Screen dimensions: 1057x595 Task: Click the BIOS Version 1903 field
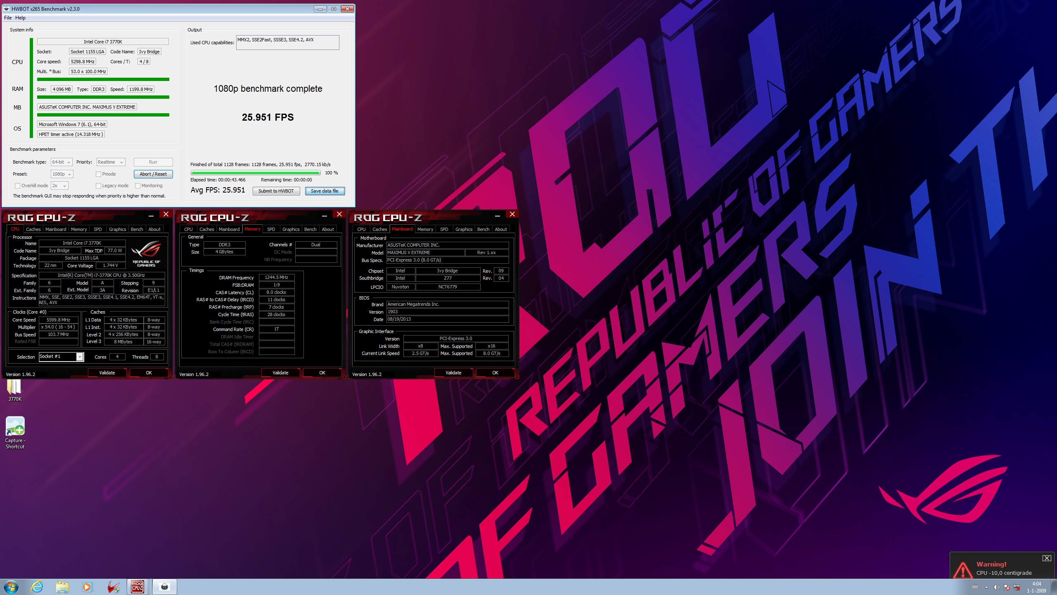pos(448,312)
